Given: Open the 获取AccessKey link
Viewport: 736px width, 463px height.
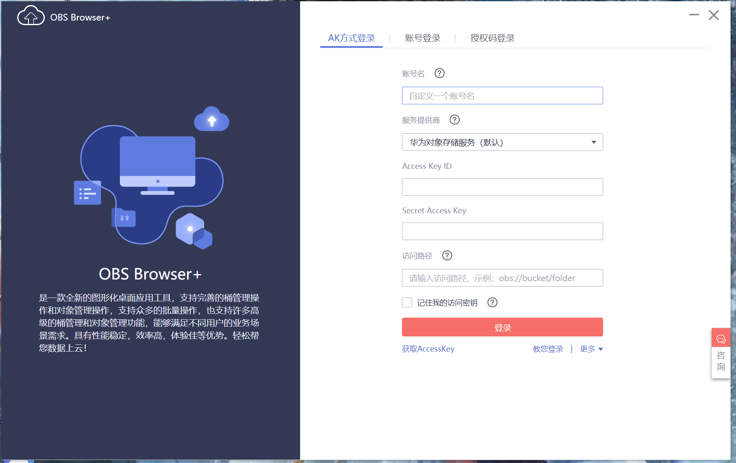Looking at the screenshot, I should [428, 349].
